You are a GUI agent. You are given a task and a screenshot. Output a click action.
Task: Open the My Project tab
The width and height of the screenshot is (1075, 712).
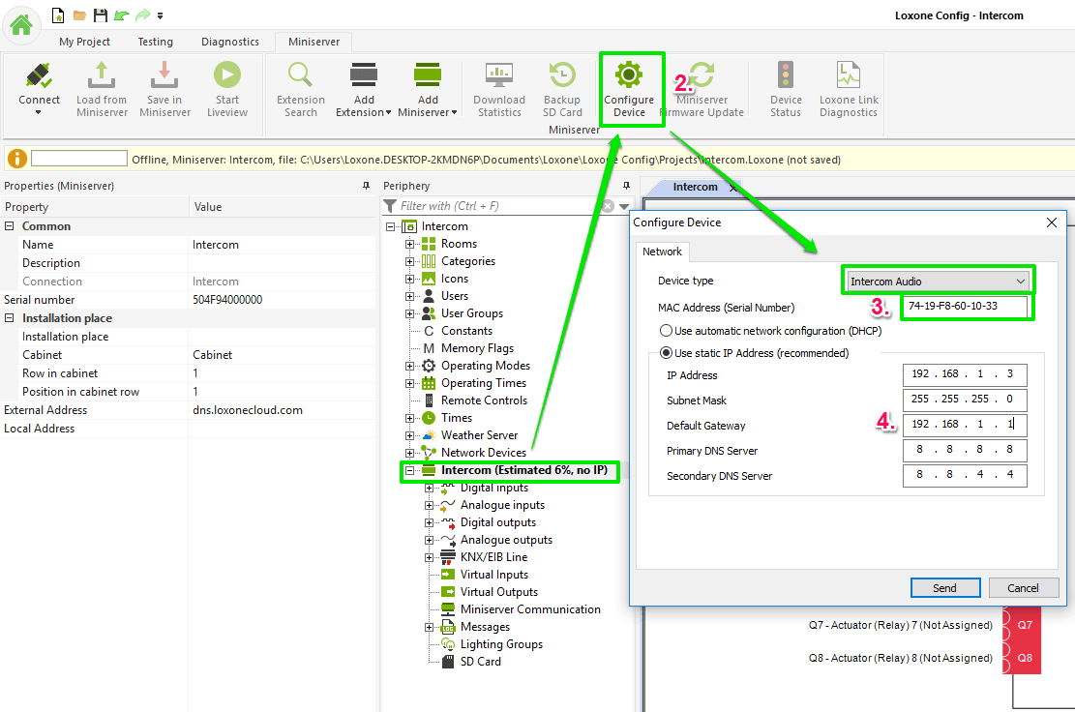coord(85,42)
